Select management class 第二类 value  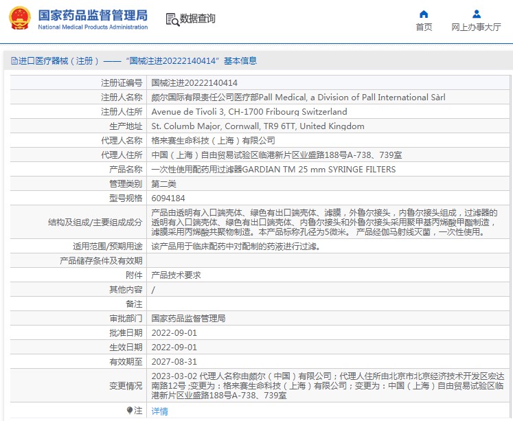[163, 183]
